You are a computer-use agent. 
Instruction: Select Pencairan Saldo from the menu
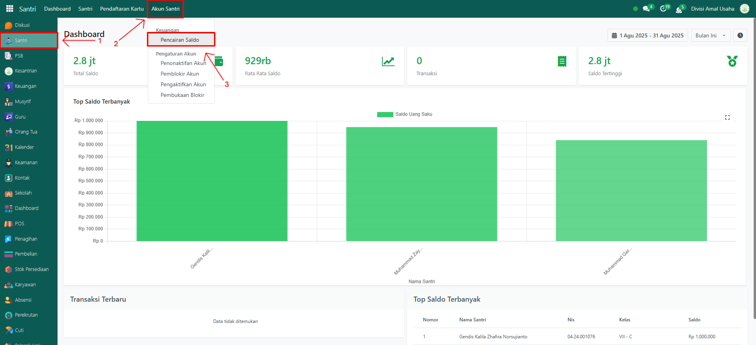tap(180, 40)
